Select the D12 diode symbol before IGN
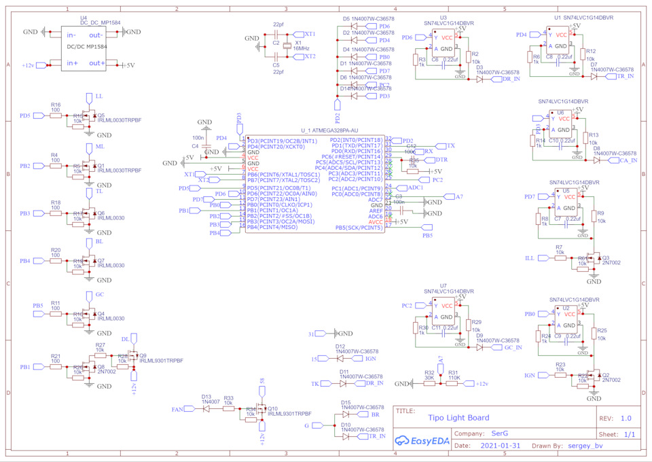The width and height of the screenshot is (652, 462). [x=340, y=359]
